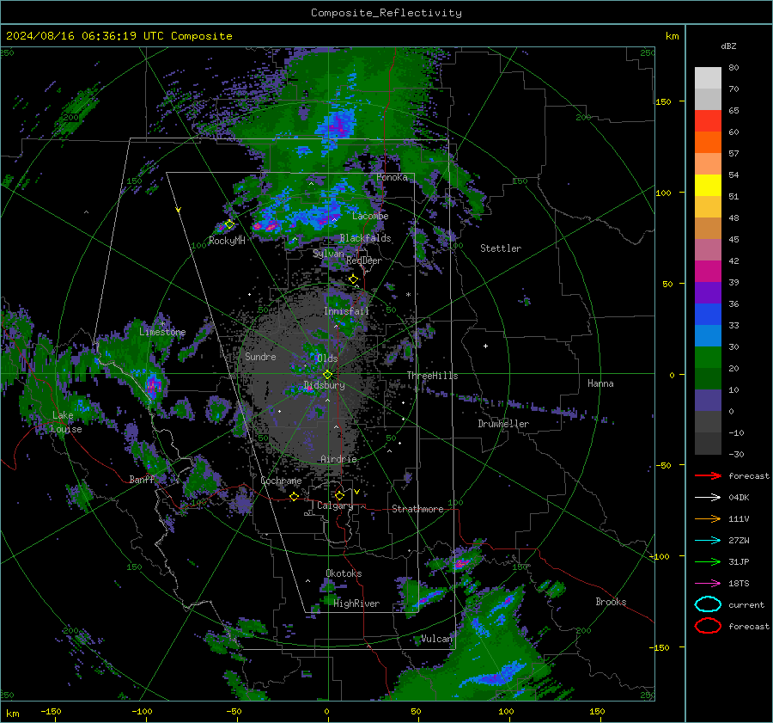773x723 pixels.
Task: Click the Innisfail town label
Action: point(346,311)
